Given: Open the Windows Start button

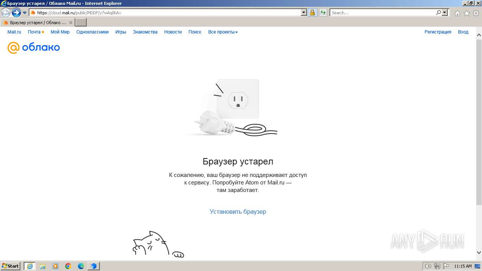Looking at the screenshot, I should tap(11, 266).
